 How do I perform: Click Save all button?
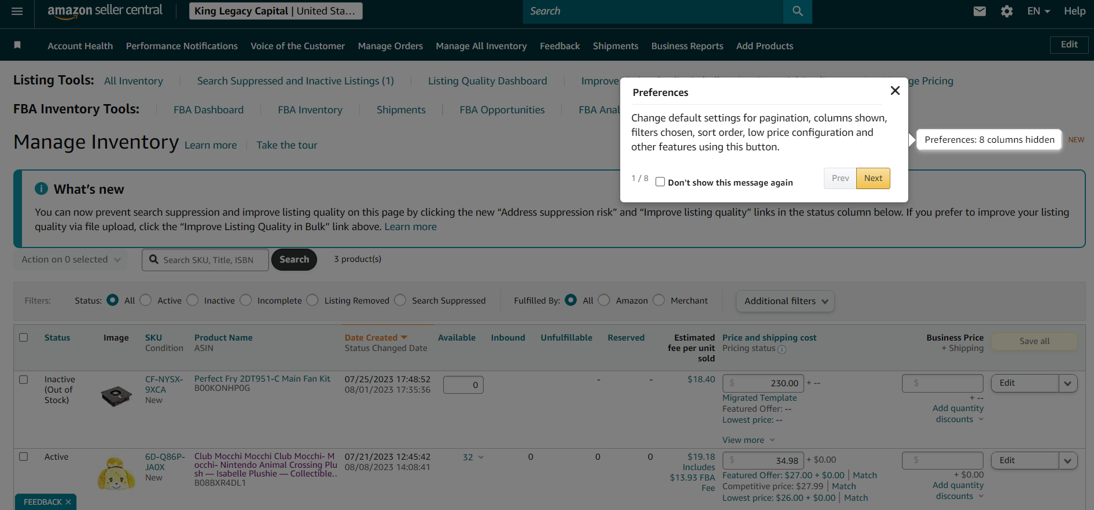pyautogui.click(x=1034, y=341)
